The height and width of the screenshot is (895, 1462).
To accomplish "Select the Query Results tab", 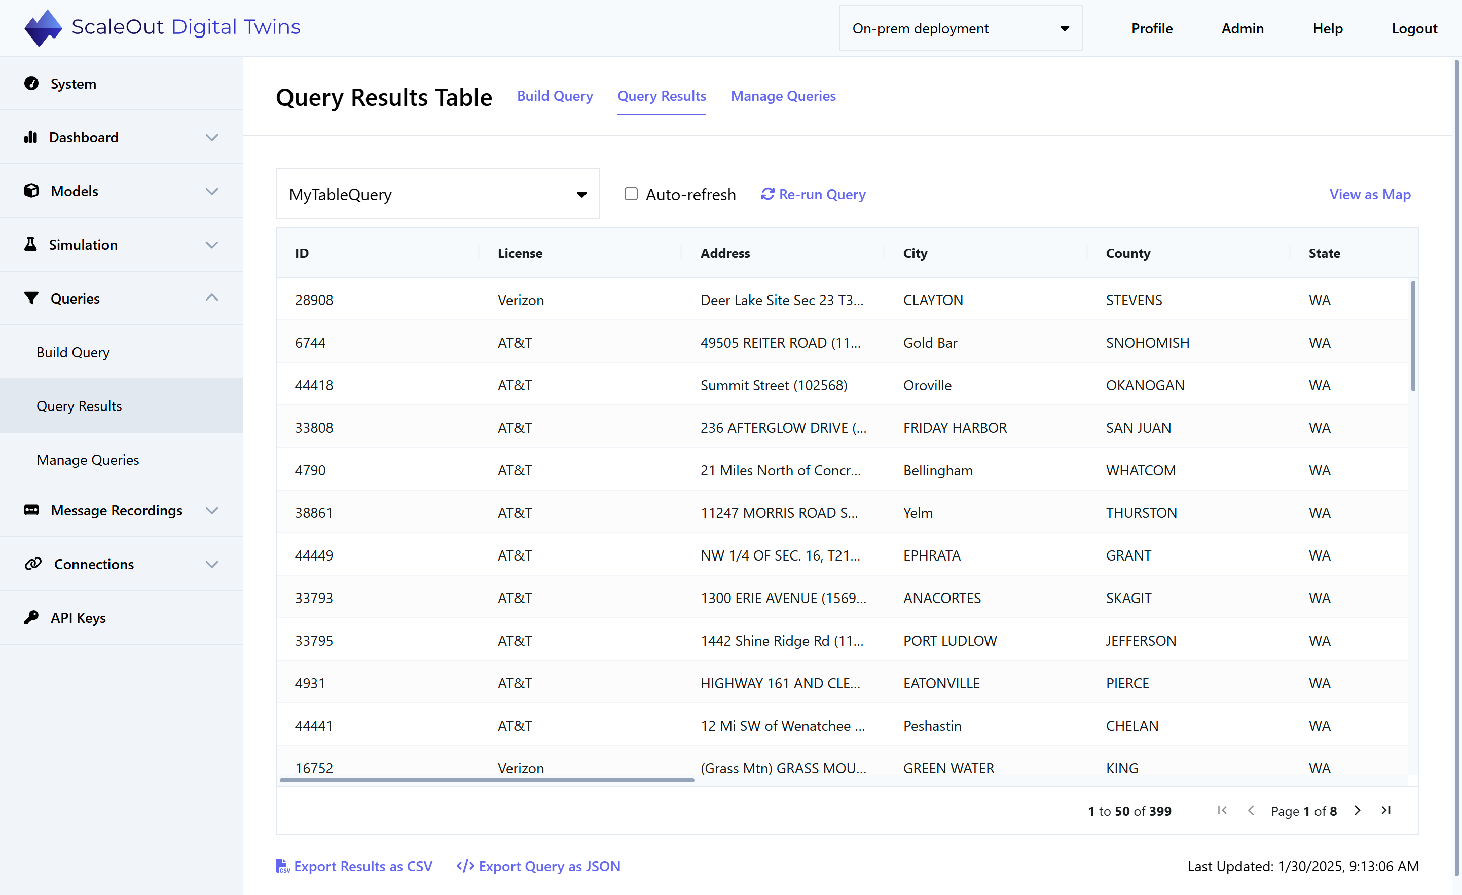I will point(662,96).
